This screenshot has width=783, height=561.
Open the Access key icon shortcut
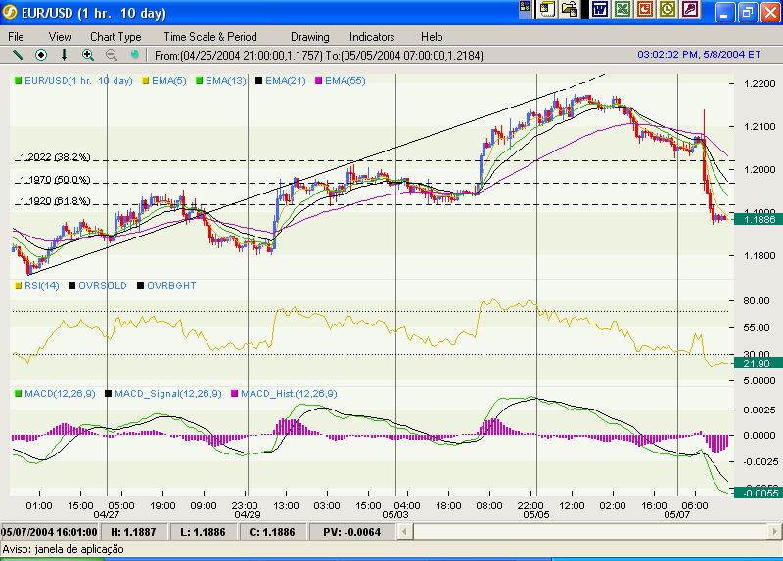pos(691,9)
